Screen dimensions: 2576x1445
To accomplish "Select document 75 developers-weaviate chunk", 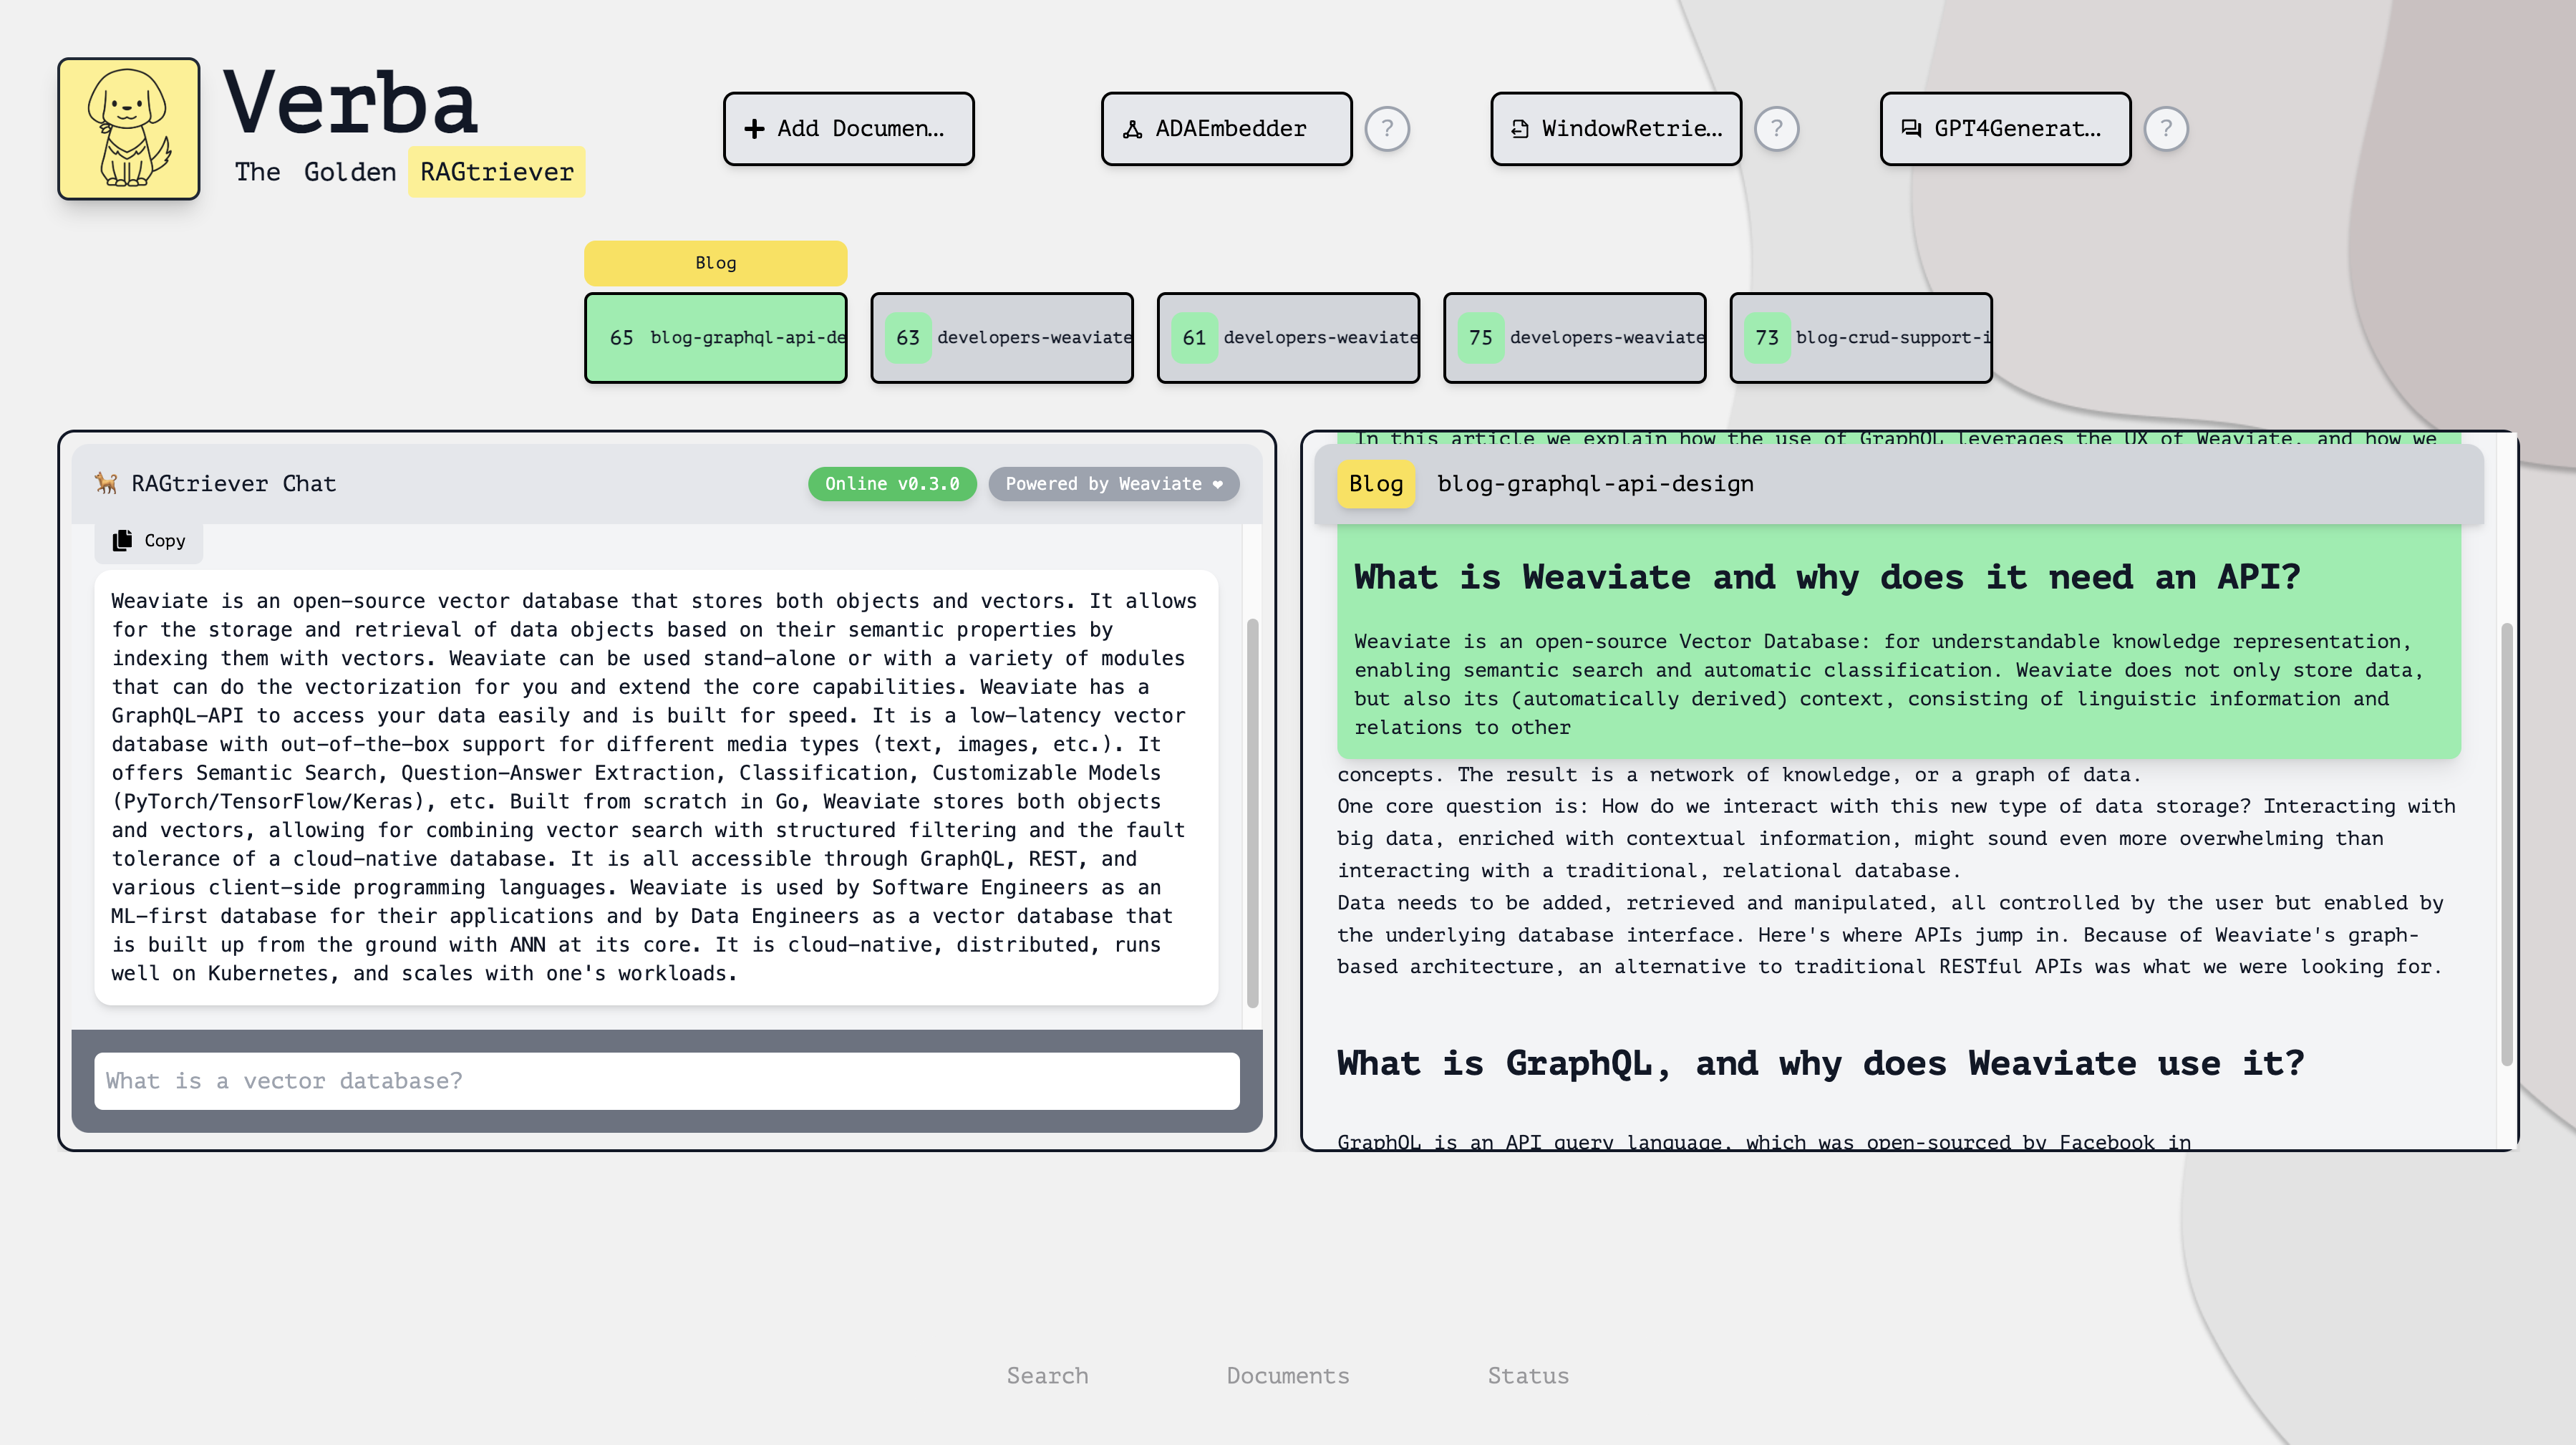I will click(1574, 336).
